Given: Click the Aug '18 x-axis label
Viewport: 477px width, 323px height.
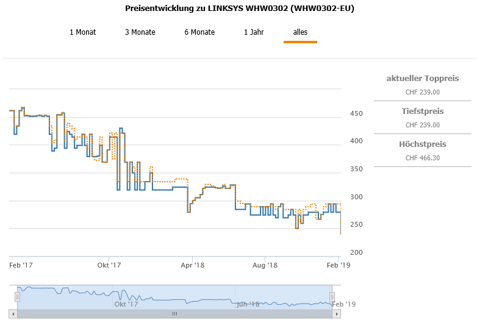Looking at the screenshot, I should [265, 265].
